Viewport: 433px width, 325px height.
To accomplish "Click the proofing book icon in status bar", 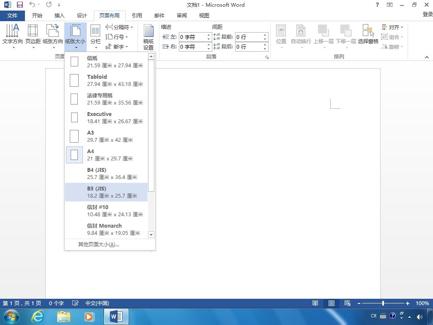I will coord(75,303).
